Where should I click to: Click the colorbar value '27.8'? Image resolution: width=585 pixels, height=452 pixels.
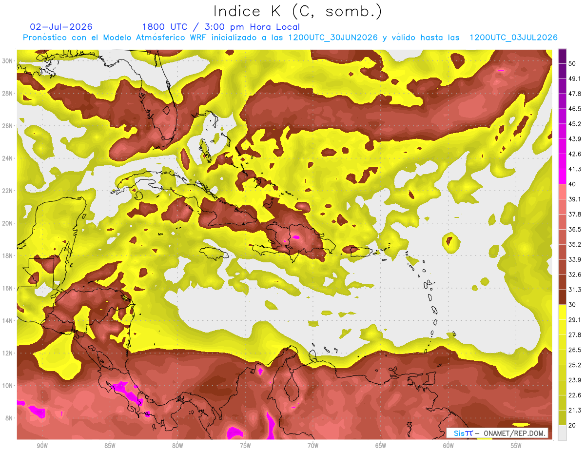pyautogui.click(x=575, y=335)
